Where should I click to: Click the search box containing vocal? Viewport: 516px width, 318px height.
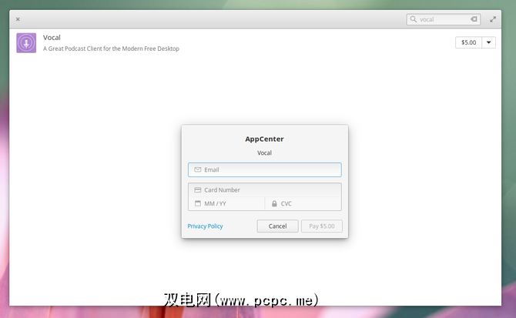click(x=444, y=19)
